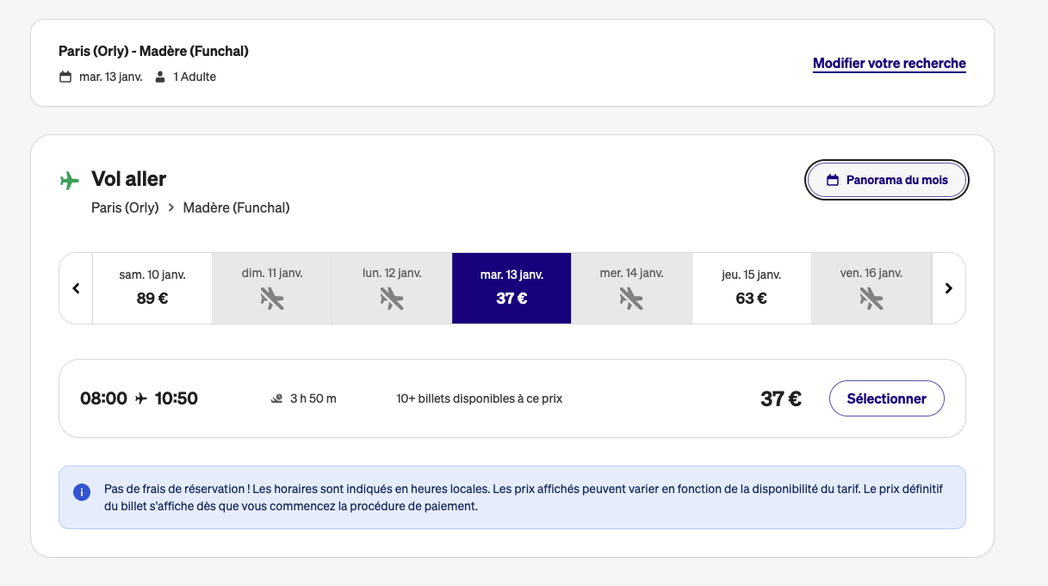Open the Panorama du mois view

[x=887, y=181]
